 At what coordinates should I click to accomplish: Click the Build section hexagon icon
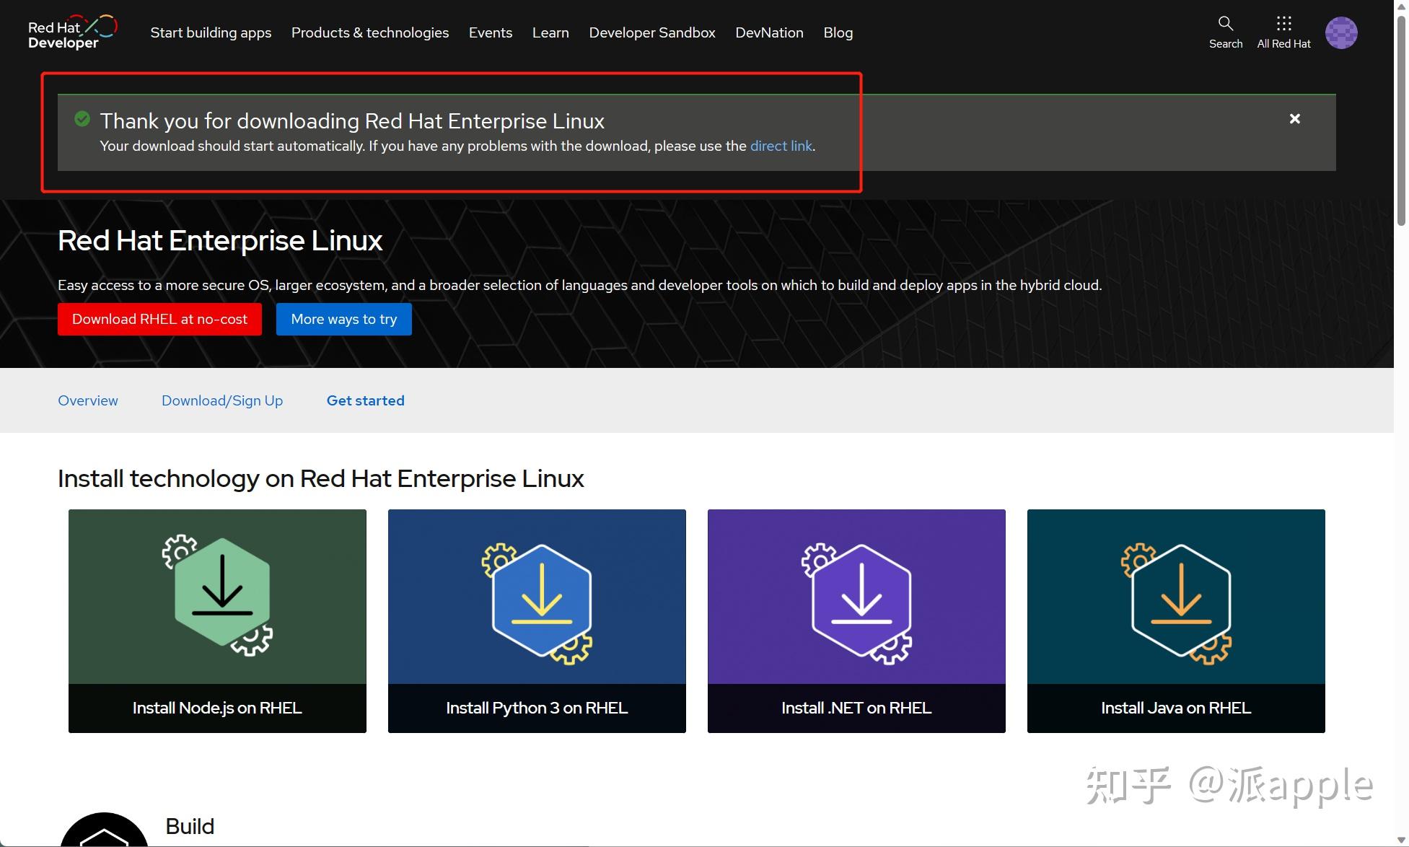click(103, 833)
